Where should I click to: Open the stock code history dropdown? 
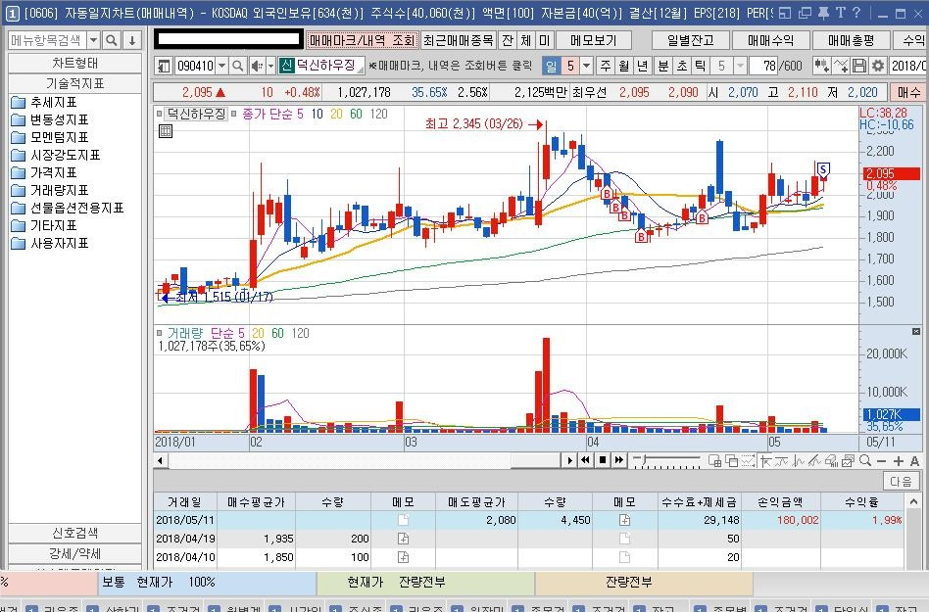point(221,66)
